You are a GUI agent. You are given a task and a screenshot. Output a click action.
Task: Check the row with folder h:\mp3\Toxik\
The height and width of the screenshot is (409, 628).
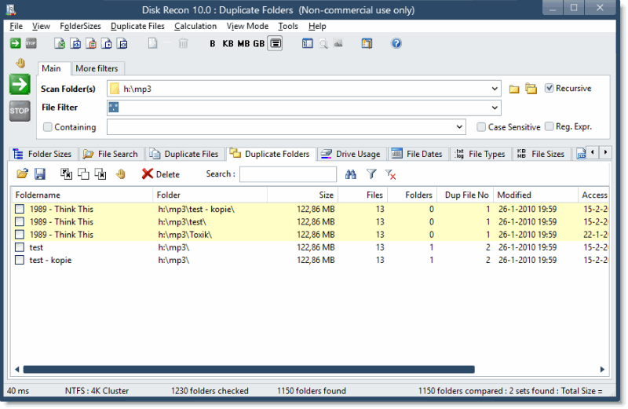click(20, 235)
